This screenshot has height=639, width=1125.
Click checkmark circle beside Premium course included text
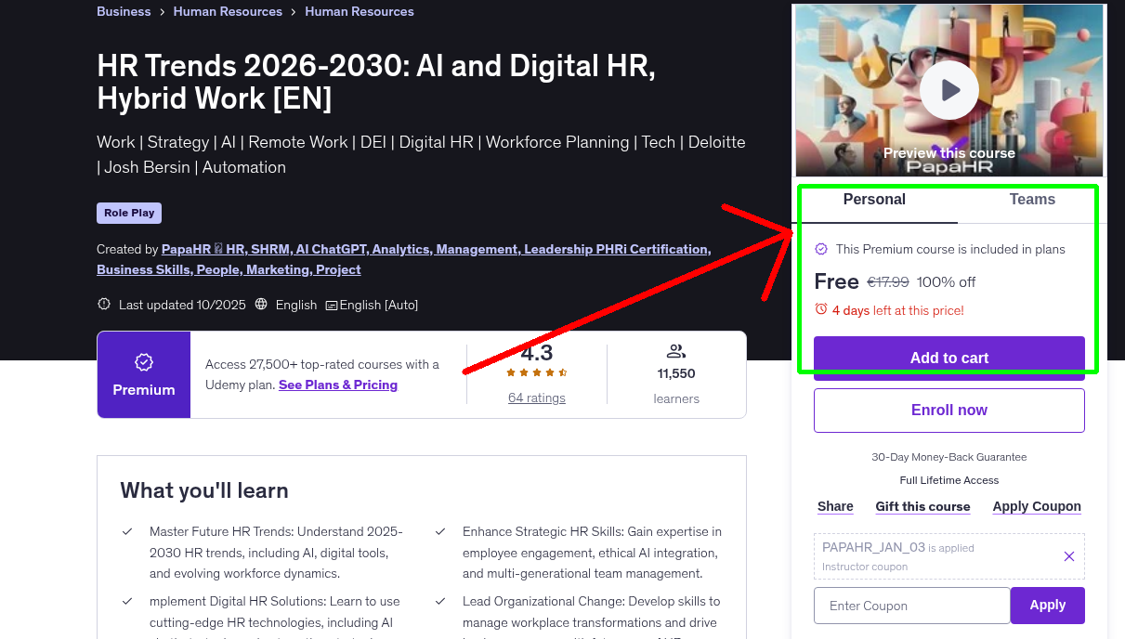(x=821, y=249)
